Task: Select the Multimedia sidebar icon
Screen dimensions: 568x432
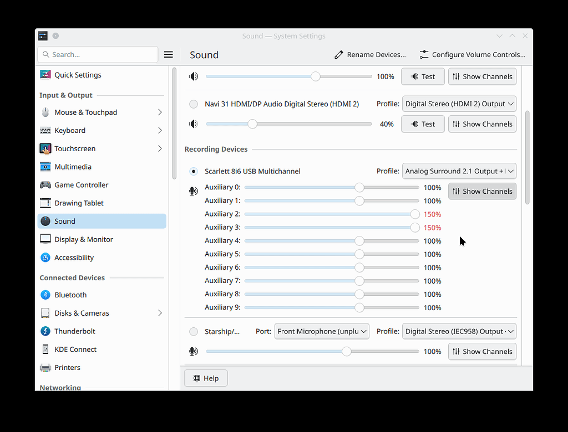Action: (45, 166)
